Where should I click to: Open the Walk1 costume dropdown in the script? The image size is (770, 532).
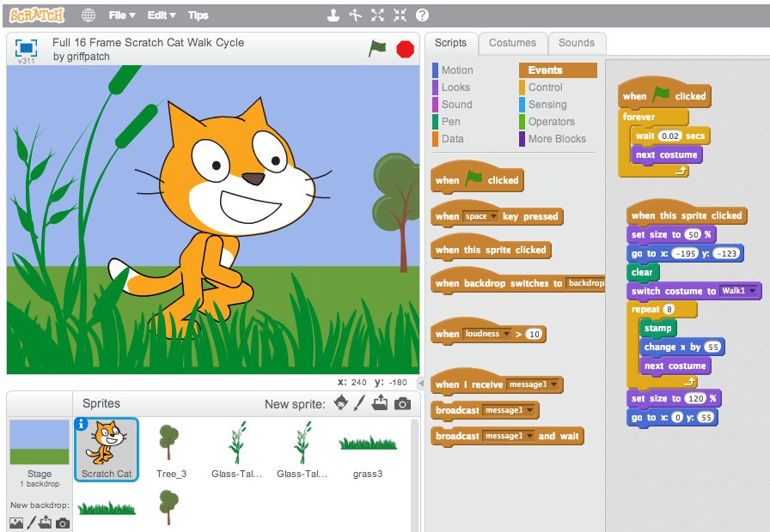click(738, 291)
